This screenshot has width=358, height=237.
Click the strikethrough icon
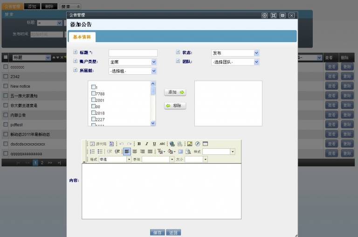click(x=162, y=144)
